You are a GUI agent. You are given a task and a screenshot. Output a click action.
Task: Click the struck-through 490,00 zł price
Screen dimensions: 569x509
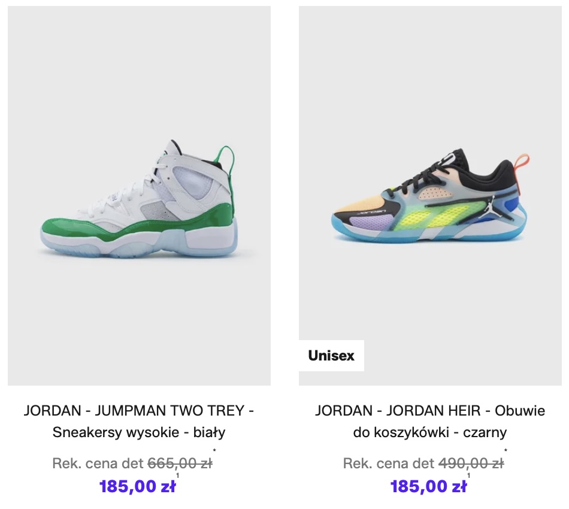click(471, 463)
